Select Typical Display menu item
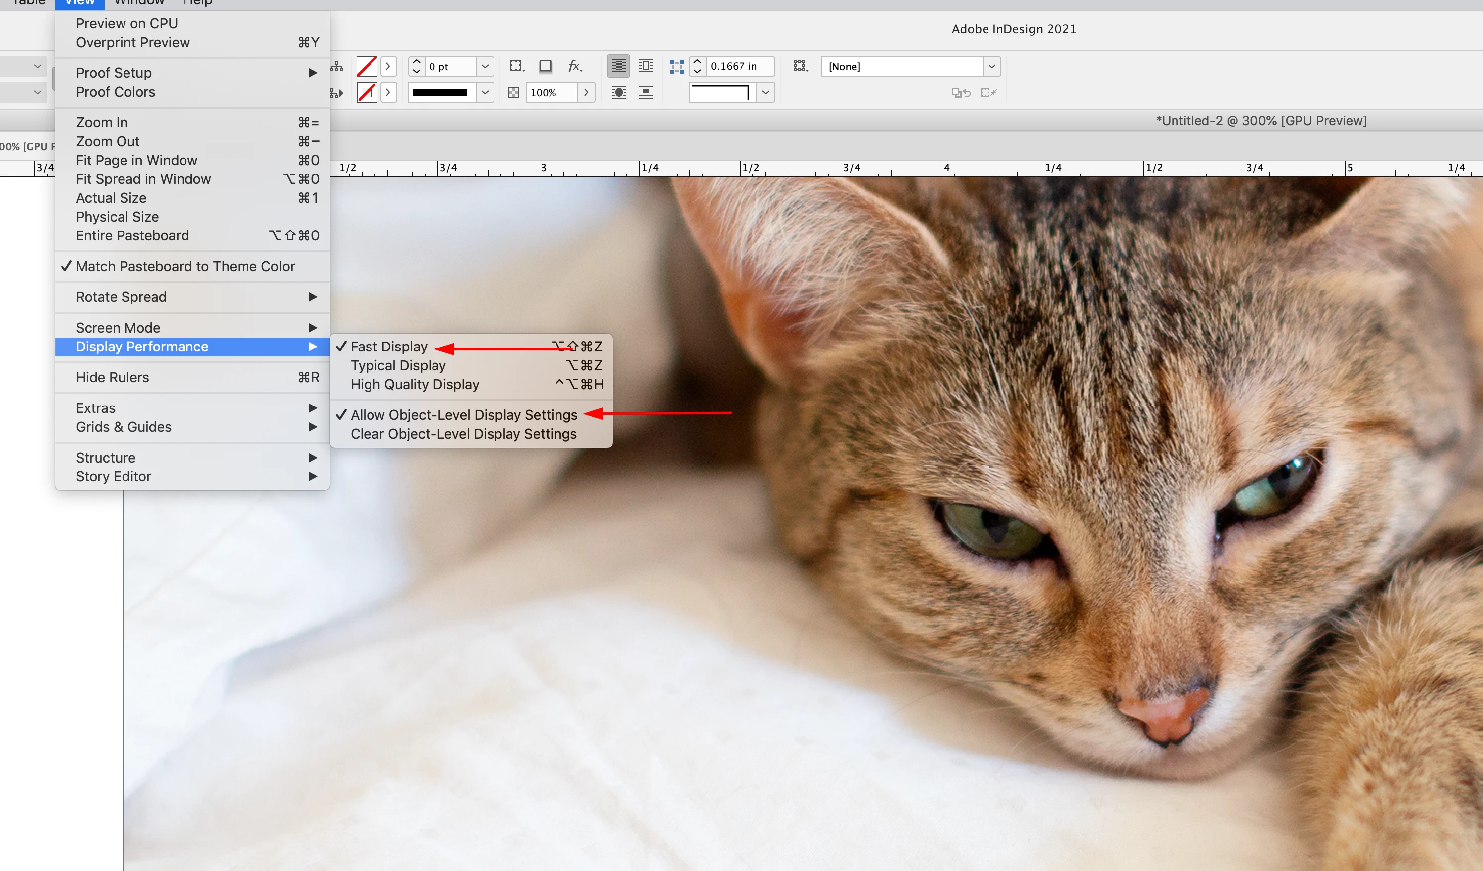This screenshot has width=1483, height=871. (398, 365)
